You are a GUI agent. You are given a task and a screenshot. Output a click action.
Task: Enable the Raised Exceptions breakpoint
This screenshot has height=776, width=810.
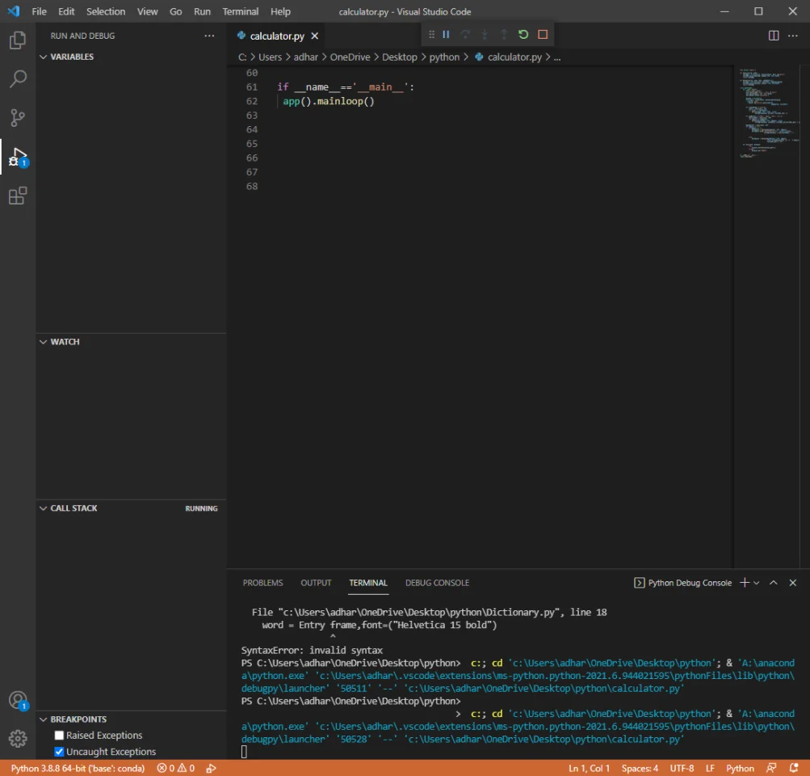pos(60,735)
